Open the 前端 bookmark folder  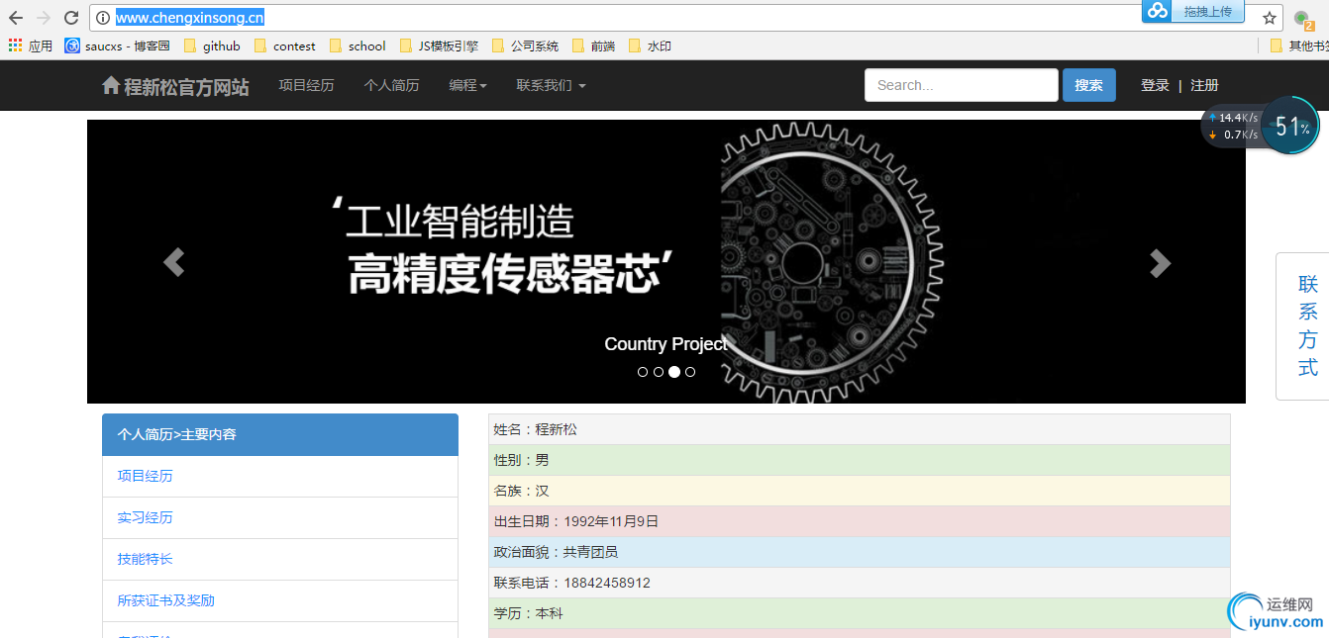pos(593,46)
